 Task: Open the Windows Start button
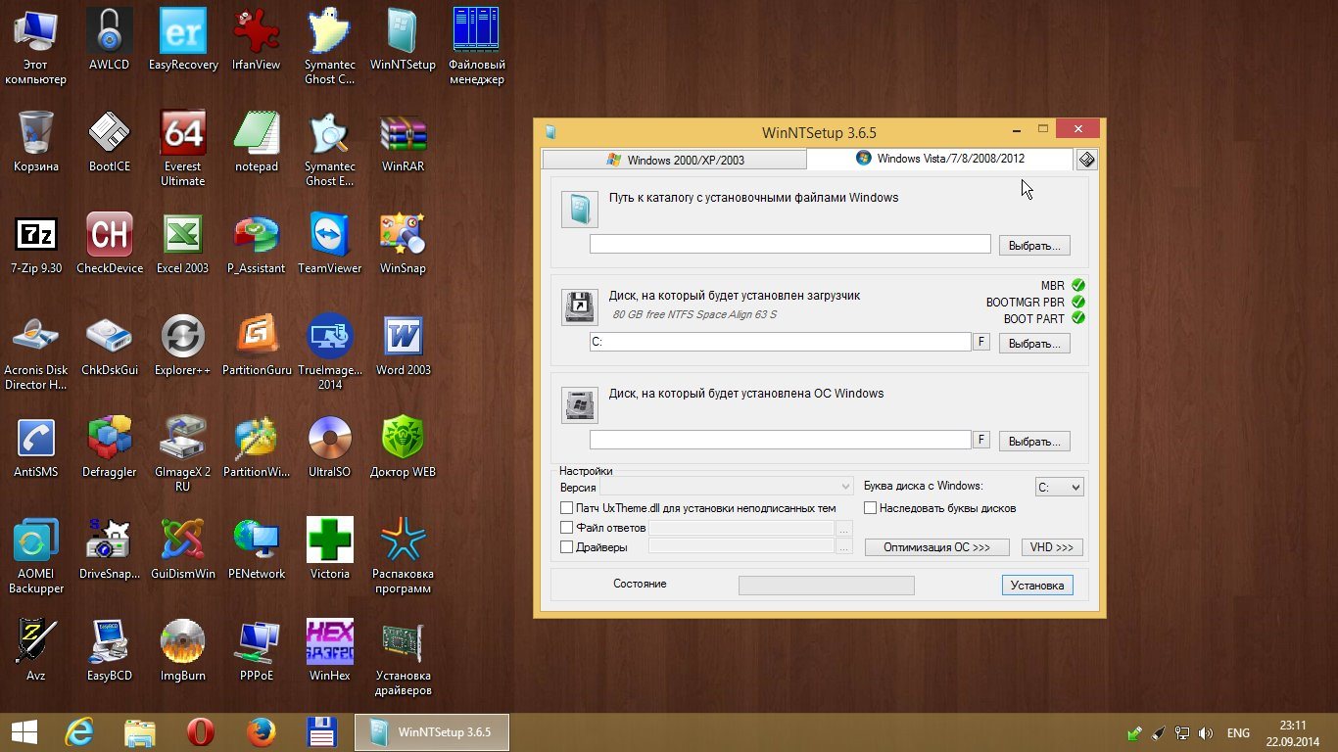(x=24, y=732)
